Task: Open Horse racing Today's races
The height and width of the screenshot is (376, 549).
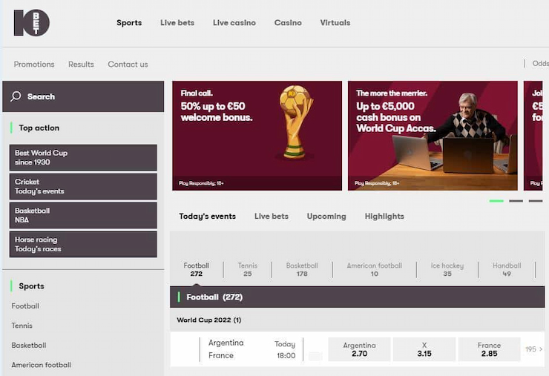Action: [83, 245]
